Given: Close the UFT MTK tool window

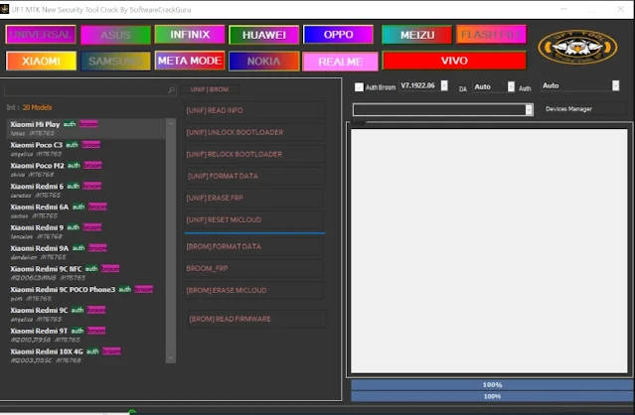Looking at the screenshot, I should click(x=620, y=9).
